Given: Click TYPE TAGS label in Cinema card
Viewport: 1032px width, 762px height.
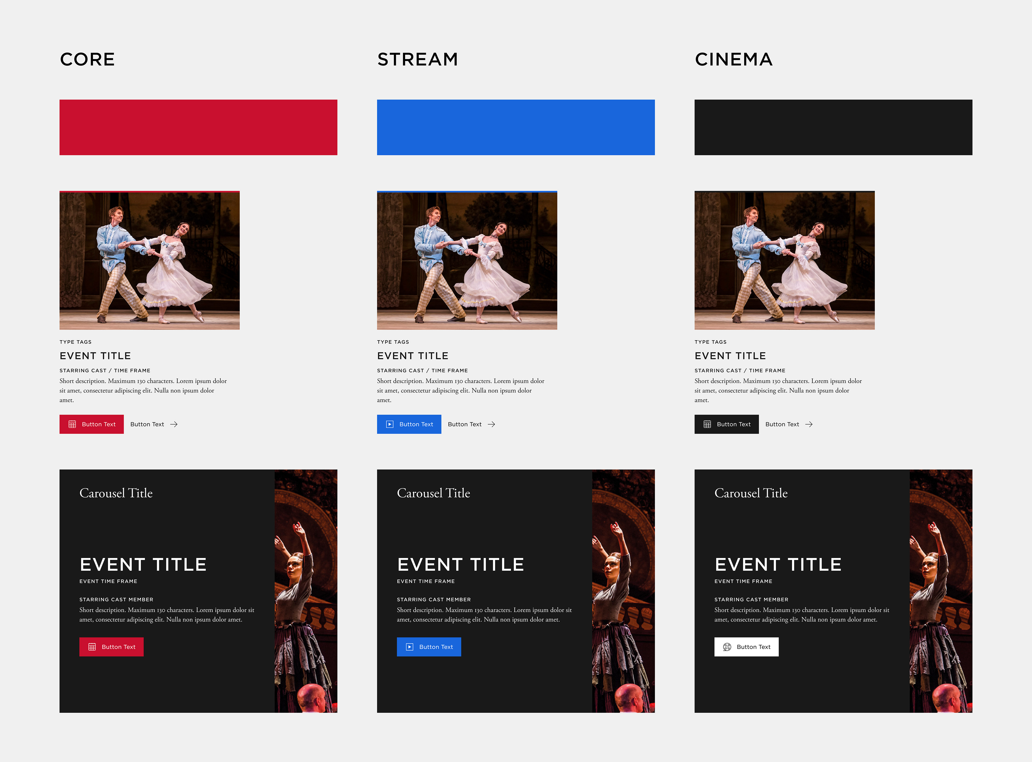Looking at the screenshot, I should pyautogui.click(x=711, y=342).
